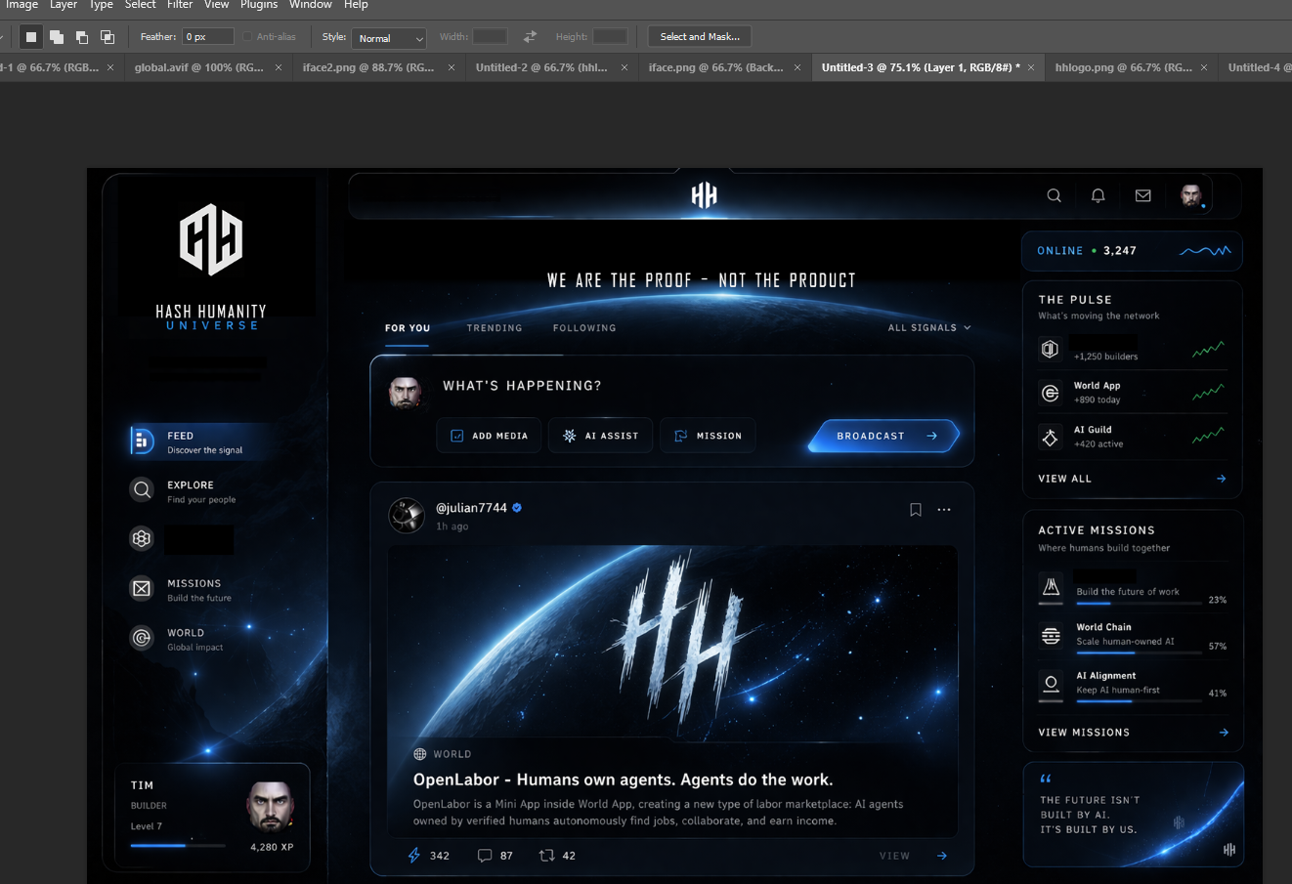Click the World App icon in The Pulse
The width and height of the screenshot is (1292, 884).
point(1051,393)
